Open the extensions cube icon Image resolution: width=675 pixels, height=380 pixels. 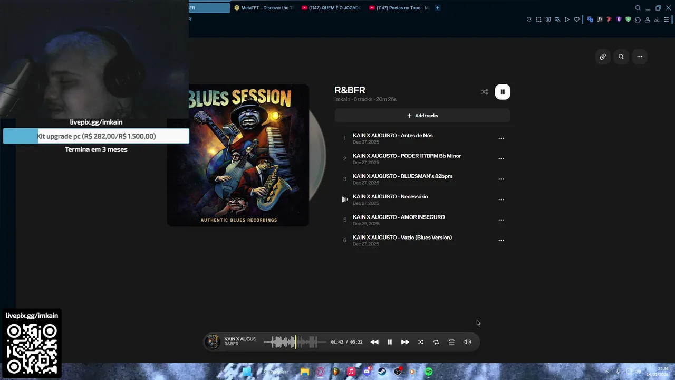(x=638, y=20)
